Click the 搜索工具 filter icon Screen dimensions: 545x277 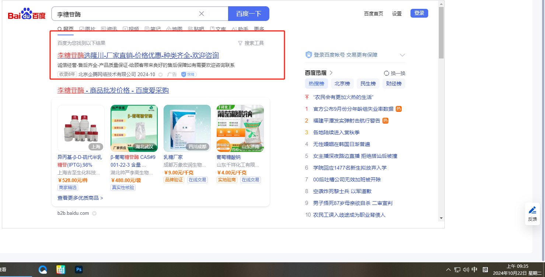[x=240, y=43]
